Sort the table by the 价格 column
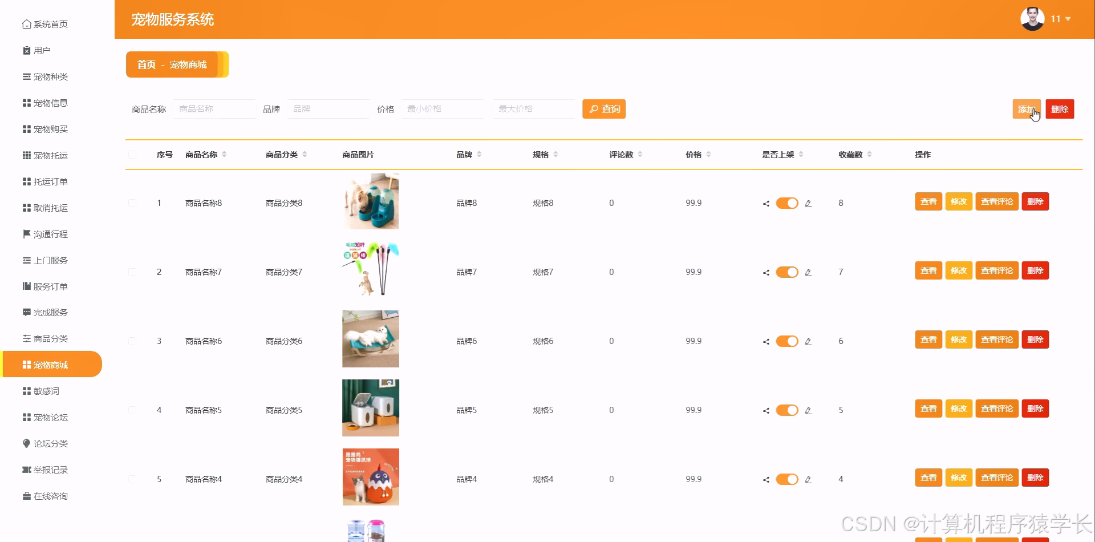This screenshot has width=1095, height=542. [x=709, y=153]
